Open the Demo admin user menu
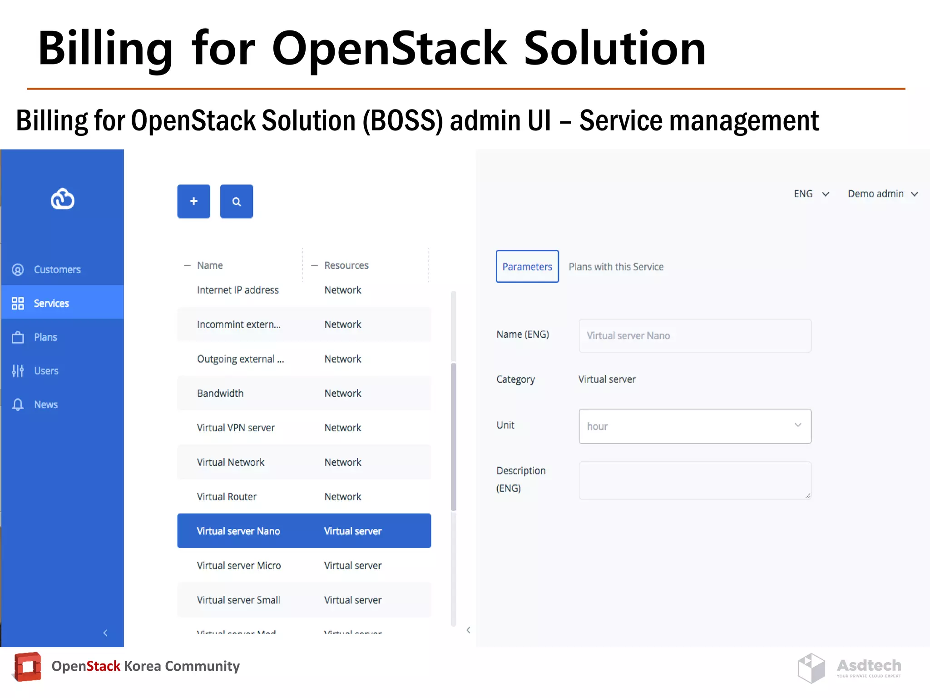The width and height of the screenshot is (930, 698). (x=883, y=194)
